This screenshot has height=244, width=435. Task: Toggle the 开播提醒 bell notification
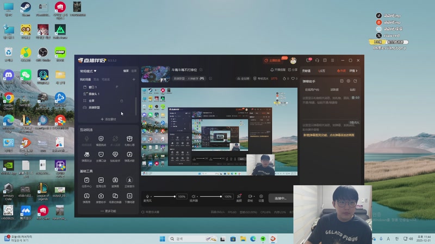[x=278, y=70]
